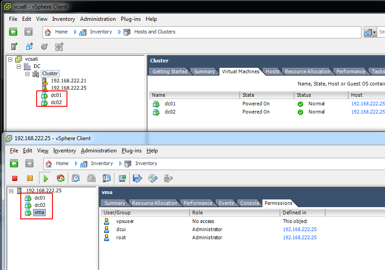The width and height of the screenshot is (385, 270).
Task: Click the Snapshot Manager icon
Action: (107, 178)
